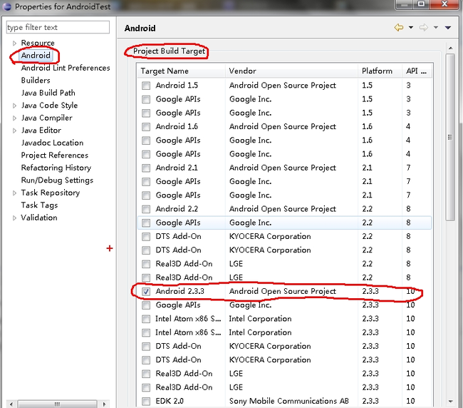This screenshot has width=463, height=408.
Task: Select Android in the properties tree
Action: pos(36,56)
